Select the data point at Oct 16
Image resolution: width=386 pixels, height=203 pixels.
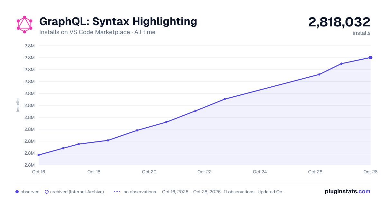point(39,155)
